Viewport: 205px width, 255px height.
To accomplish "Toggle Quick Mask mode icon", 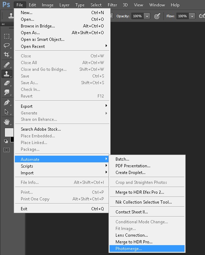I will coord(6,150).
